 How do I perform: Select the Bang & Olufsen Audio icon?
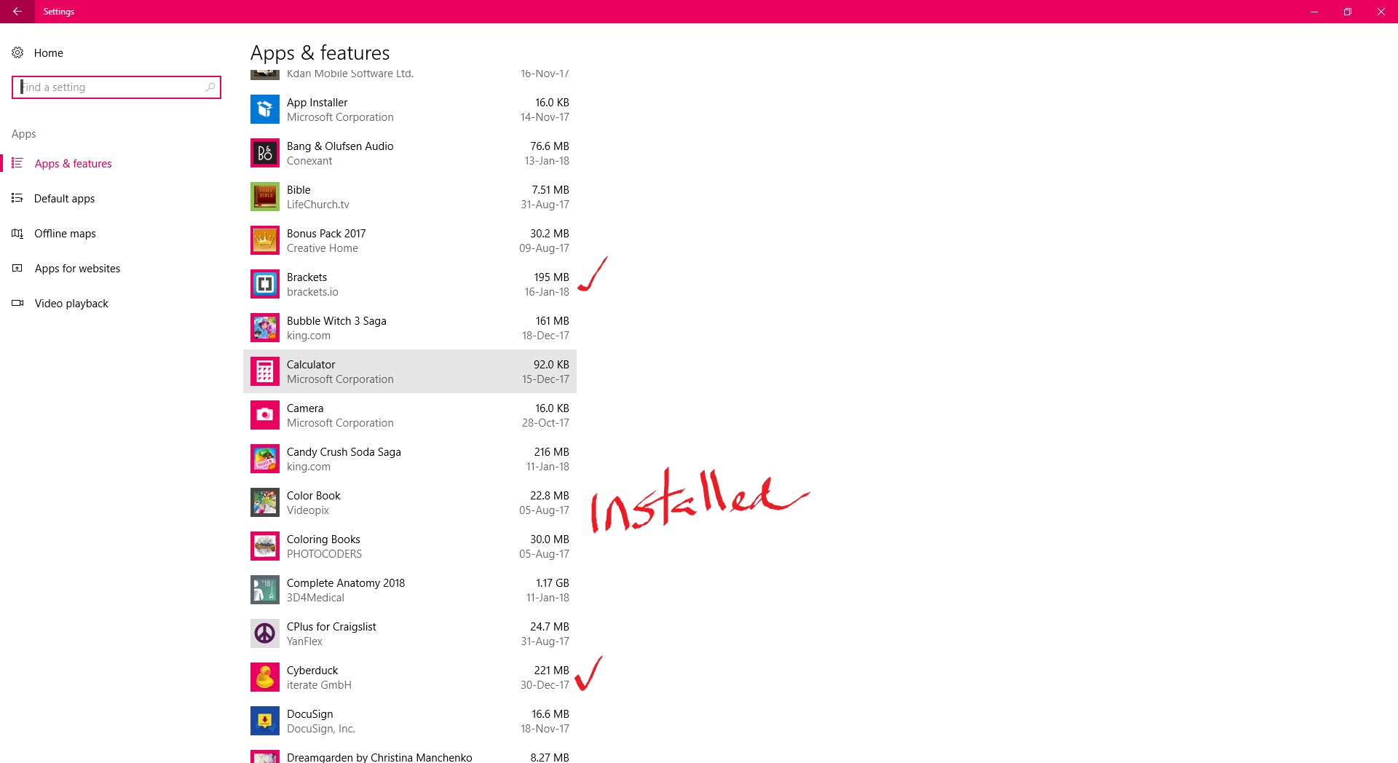click(265, 153)
